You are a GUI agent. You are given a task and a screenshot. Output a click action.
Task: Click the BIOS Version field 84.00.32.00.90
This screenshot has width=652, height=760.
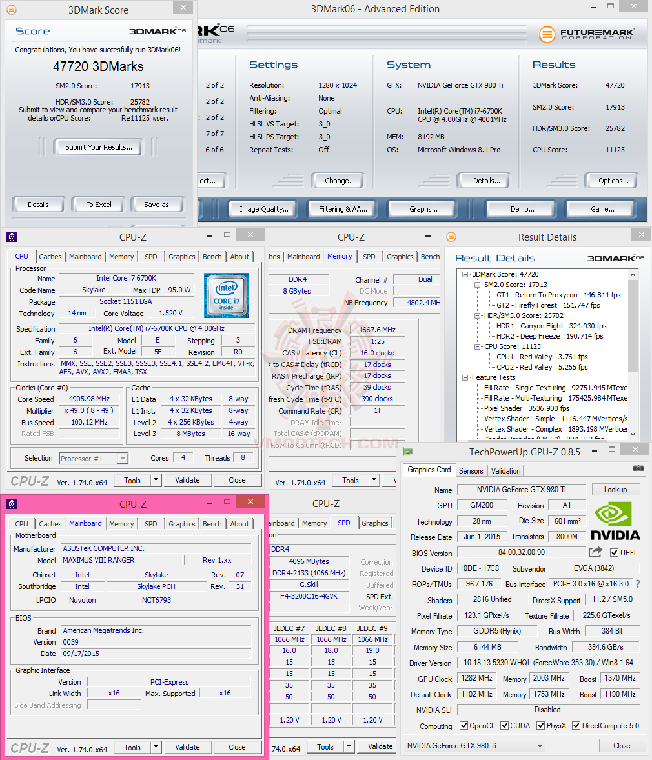click(x=522, y=552)
